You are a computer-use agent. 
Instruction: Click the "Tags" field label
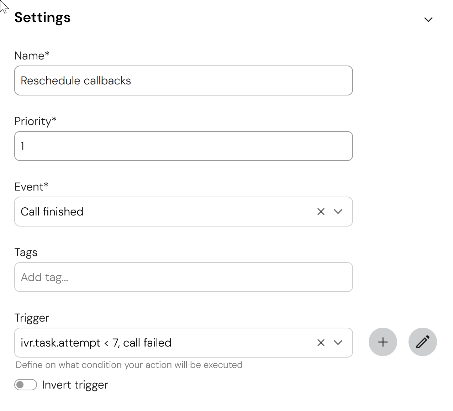pyautogui.click(x=26, y=252)
